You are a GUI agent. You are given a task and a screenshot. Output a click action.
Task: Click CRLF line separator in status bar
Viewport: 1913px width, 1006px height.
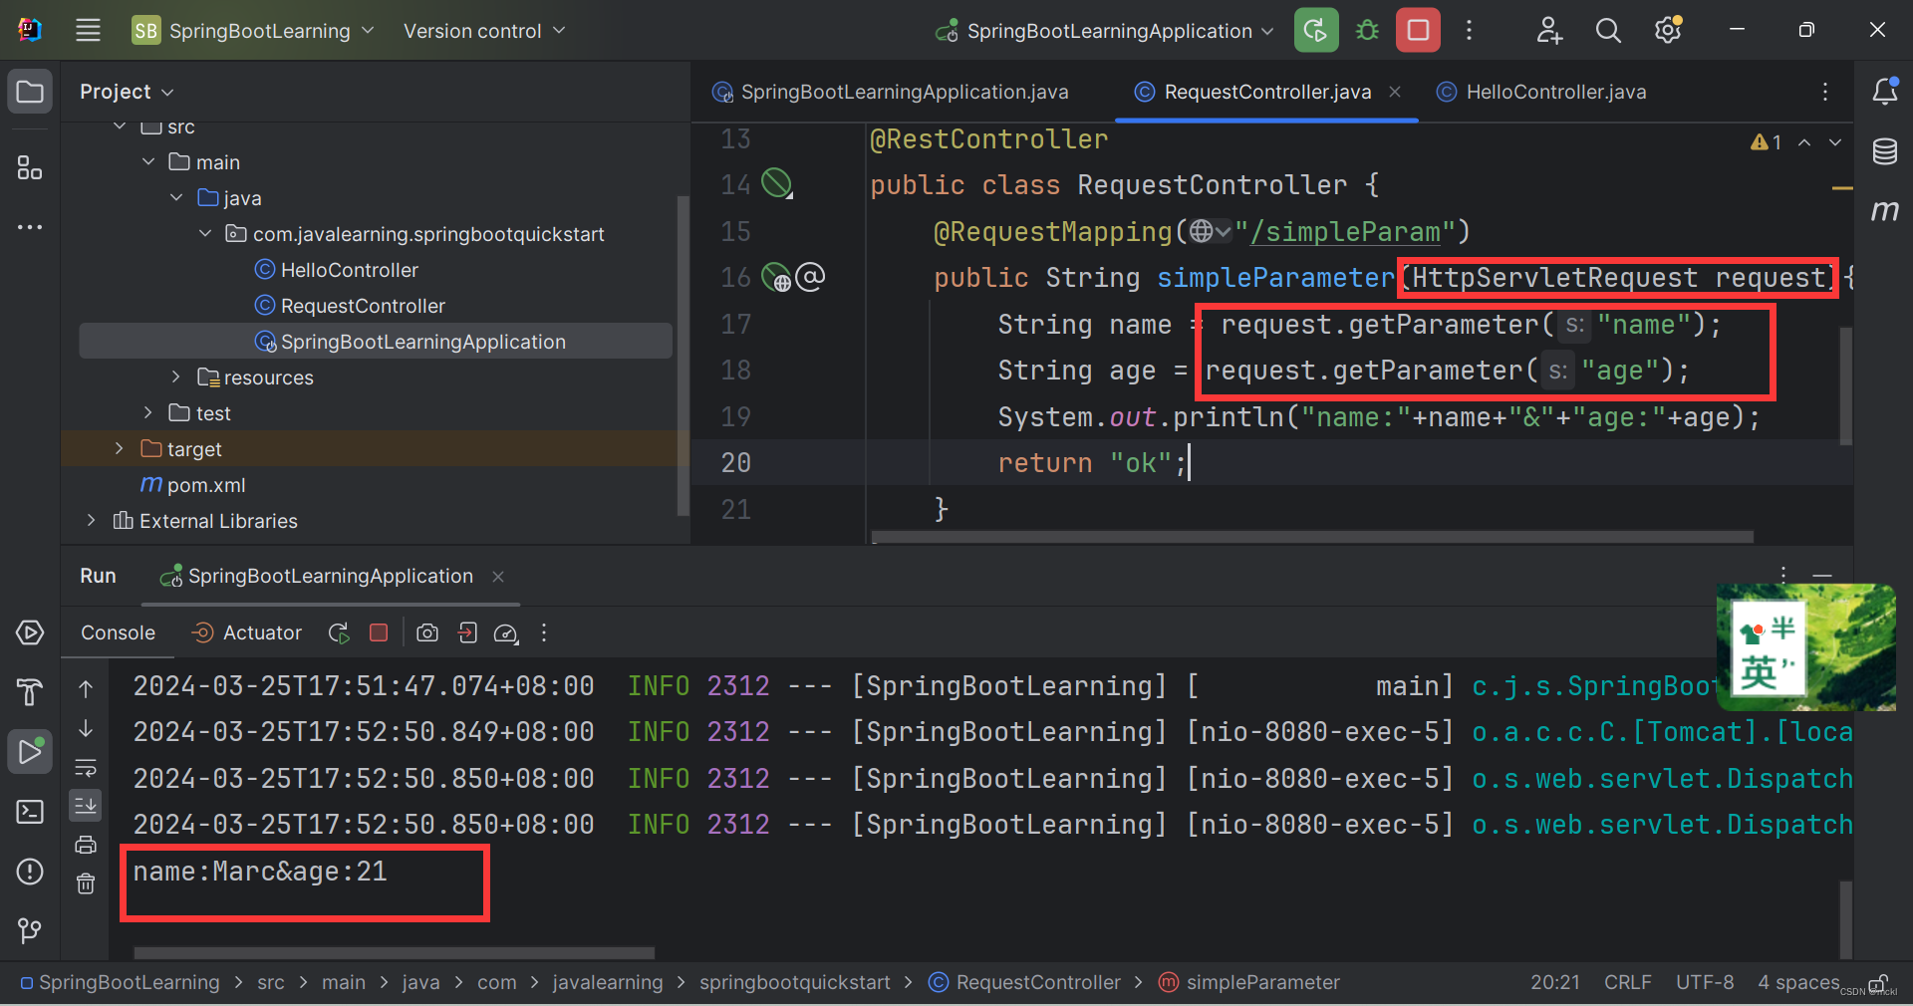1627,982
